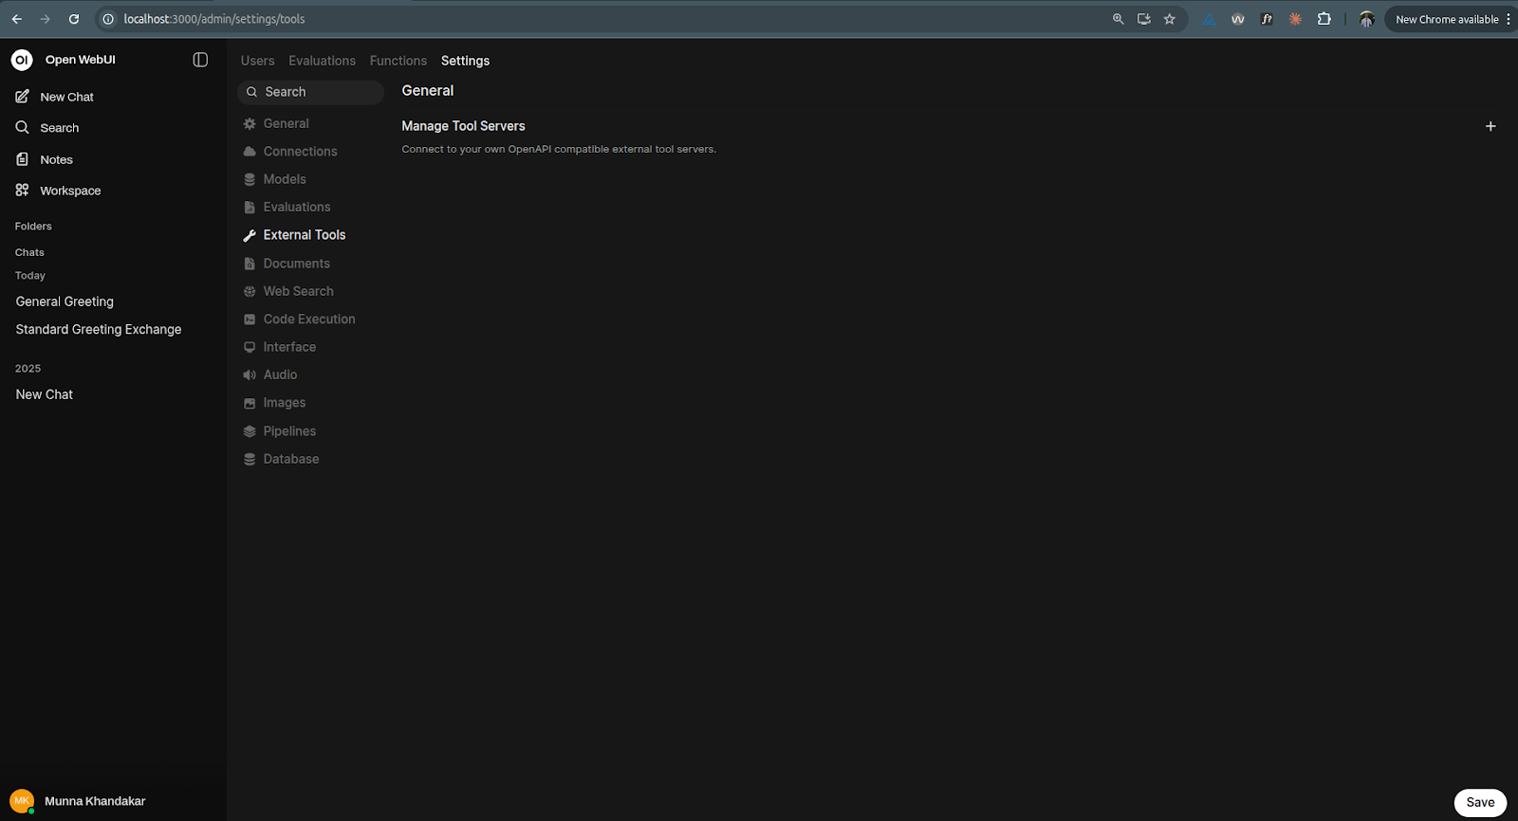Expand the Folders section in the sidebar
This screenshot has width=1518, height=821.
point(33,227)
